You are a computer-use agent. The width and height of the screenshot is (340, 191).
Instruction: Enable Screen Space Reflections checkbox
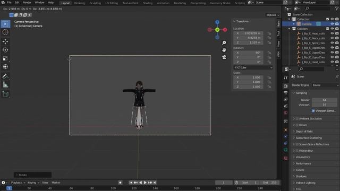(x=297, y=144)
